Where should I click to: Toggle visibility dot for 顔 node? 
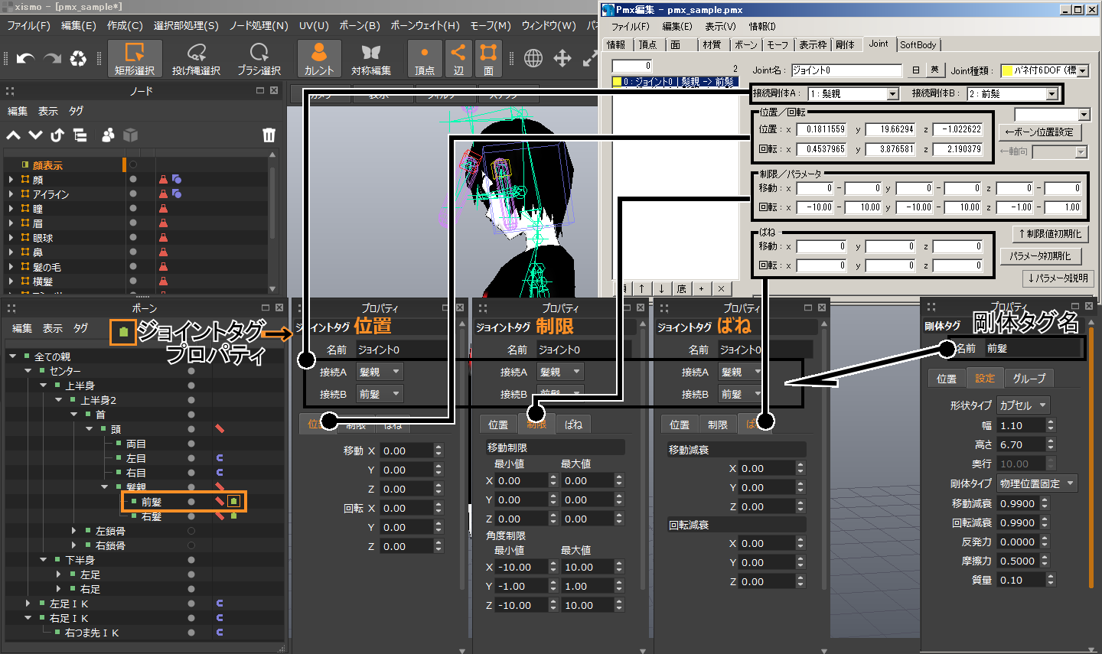pos(133,180)
